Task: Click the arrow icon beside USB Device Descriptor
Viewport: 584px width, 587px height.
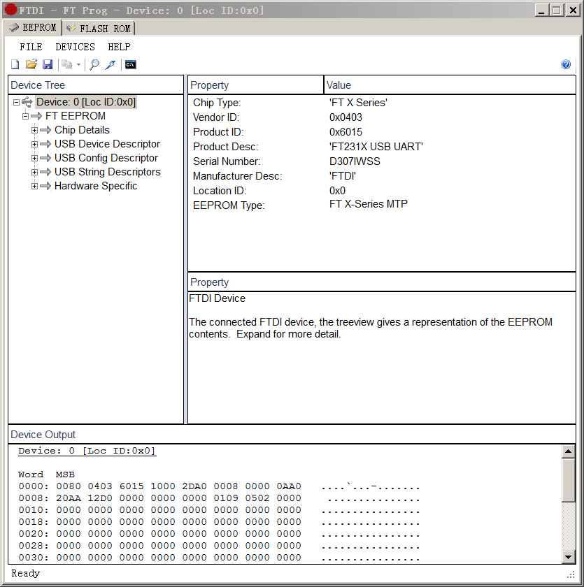Action: click(x=45, y=144)
